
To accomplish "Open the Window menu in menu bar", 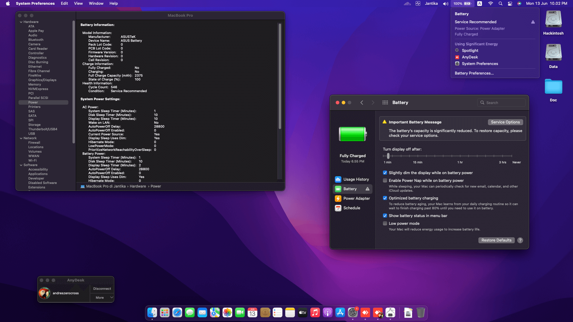I will click(96, 4).
